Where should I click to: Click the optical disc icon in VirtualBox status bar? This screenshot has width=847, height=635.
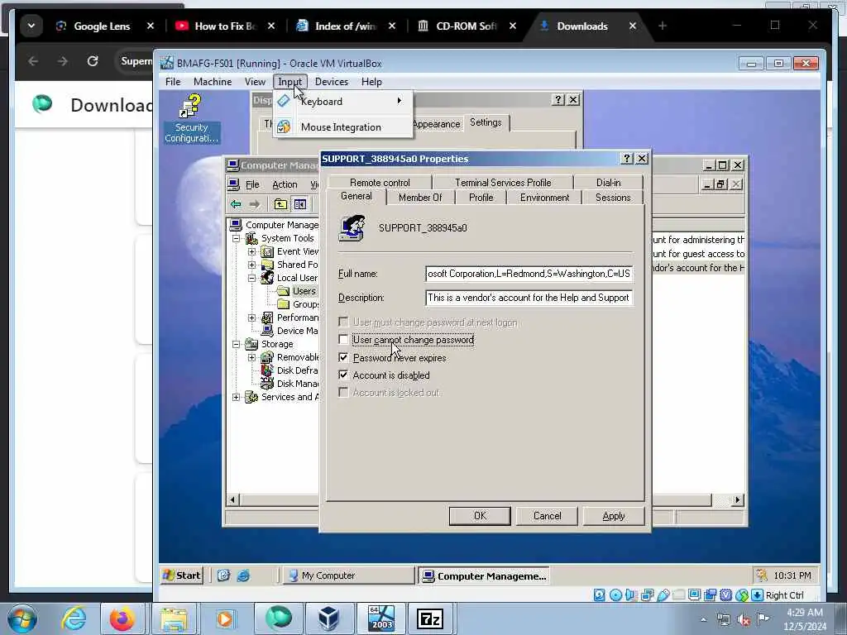coord(615,595)
